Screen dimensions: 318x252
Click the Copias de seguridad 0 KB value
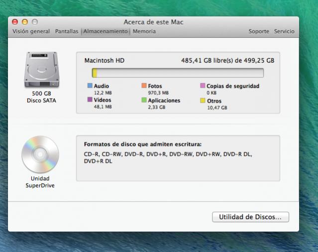[x=212, y=93]
